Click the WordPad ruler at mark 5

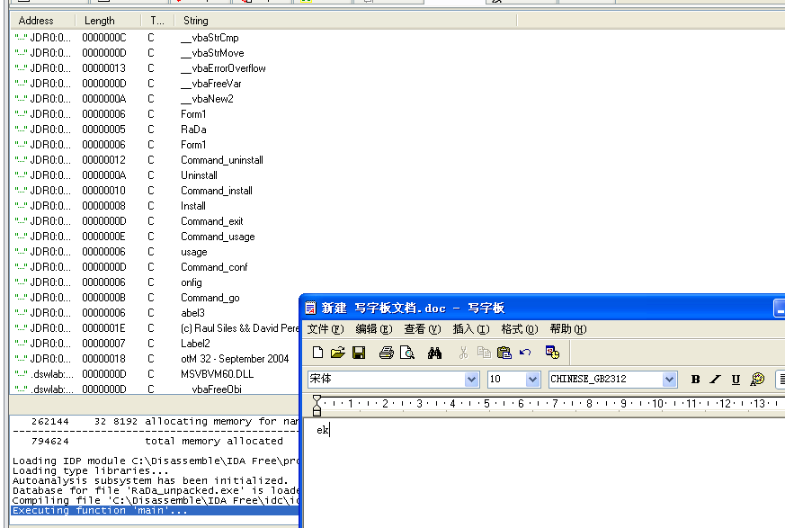[x=486, y=403]
